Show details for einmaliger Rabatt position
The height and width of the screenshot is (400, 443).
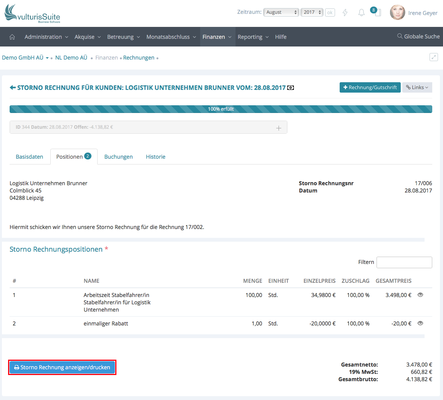pyautogui.click(x=420, y=323)
